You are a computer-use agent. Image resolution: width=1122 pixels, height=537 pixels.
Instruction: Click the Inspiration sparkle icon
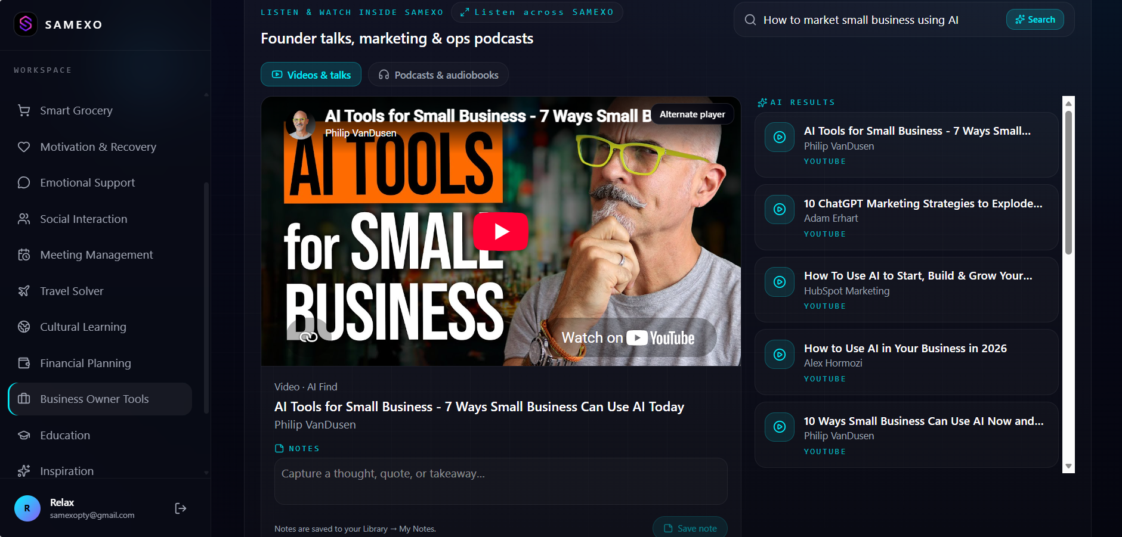[x=24, y=471]
